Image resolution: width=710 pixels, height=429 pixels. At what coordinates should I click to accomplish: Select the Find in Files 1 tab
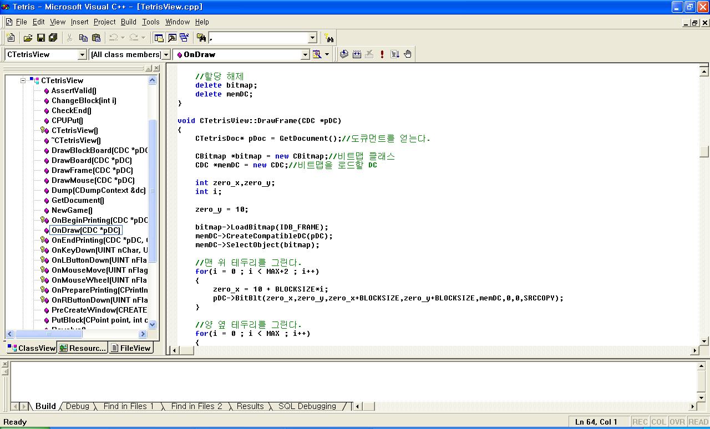tap(129, 406)
